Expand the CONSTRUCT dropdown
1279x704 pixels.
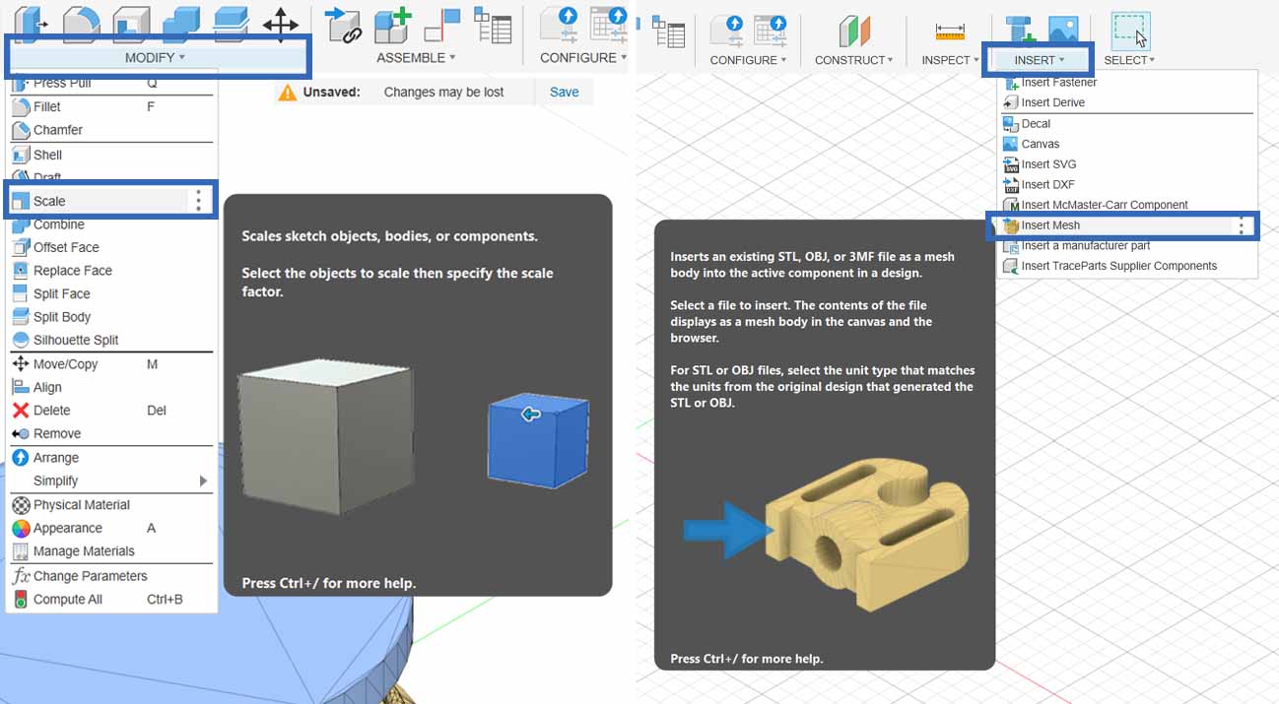coord(853,60)
